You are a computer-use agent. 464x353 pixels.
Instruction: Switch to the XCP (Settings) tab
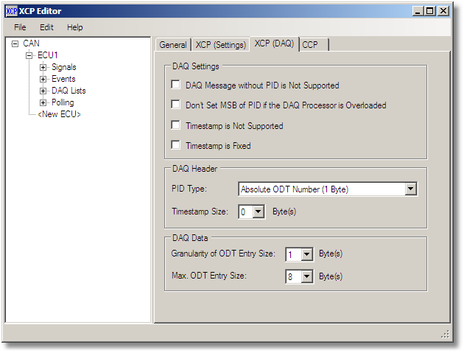(220, 45)
